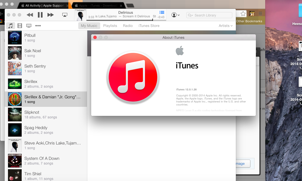
Task: Click the browser extension icon beside the star
Action: [x=252, y=14]
